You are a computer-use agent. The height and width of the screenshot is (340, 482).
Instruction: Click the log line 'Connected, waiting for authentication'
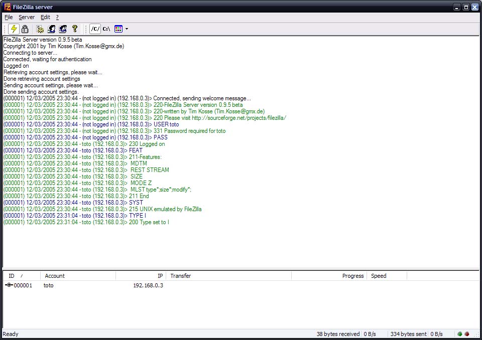[x=47, y=59]
